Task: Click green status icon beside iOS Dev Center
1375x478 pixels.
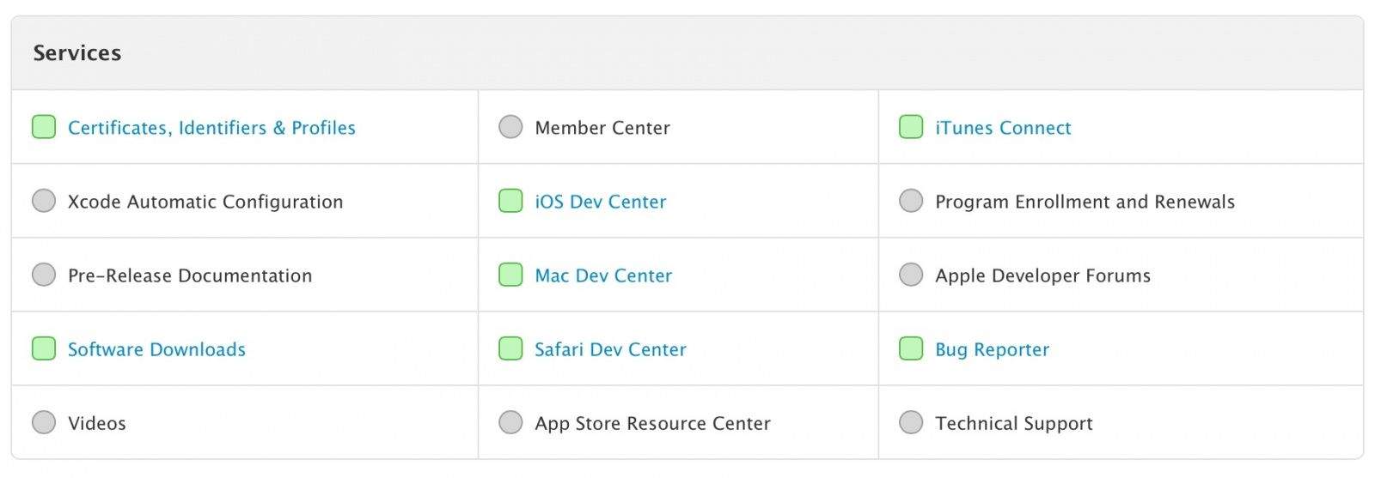Action: (x=510, y=202)
